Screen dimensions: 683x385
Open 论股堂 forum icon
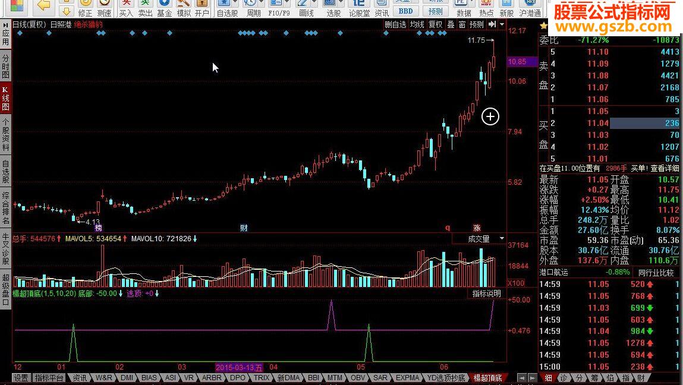point(360,8)
